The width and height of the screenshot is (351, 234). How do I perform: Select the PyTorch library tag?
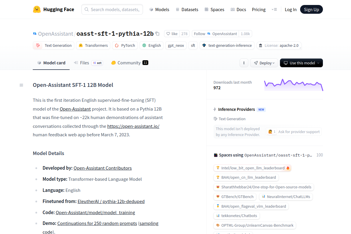pyautogui.click(x=125, y=45)
